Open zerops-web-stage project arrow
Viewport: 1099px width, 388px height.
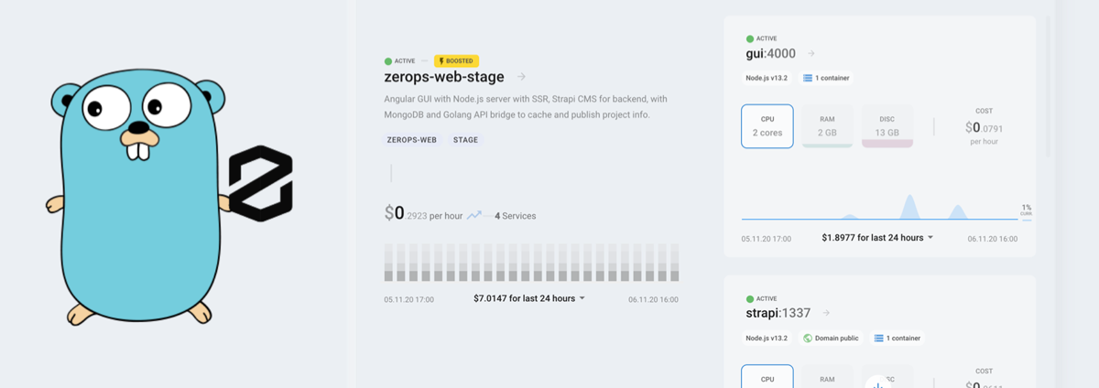point(521,77)
